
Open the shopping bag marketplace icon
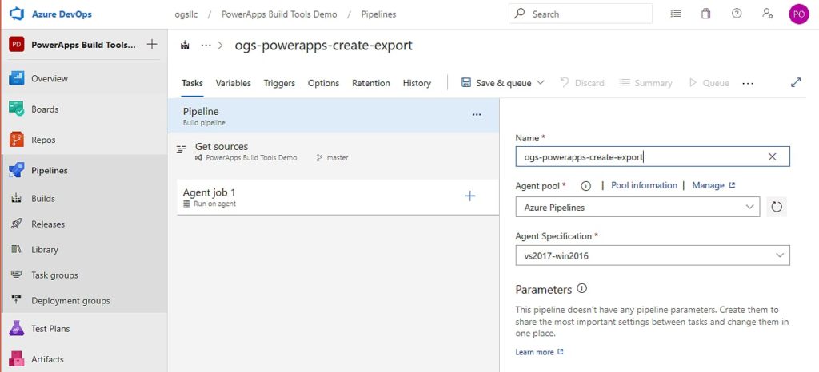(705, 14)
